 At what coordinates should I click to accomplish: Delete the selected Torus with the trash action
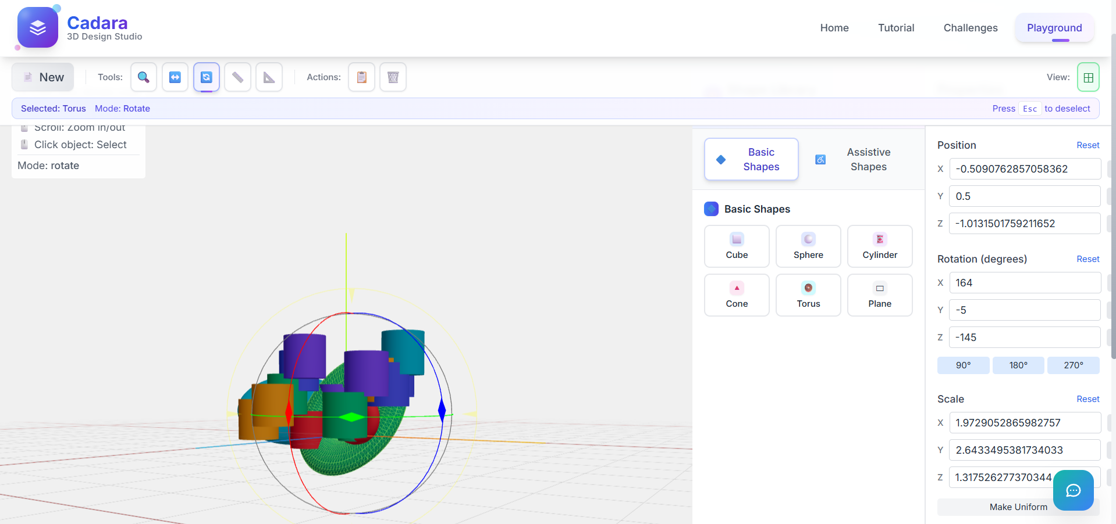coord(393,77)
